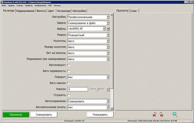The width and height of the screenshot is (194, 123).
Task: Open the Правка menu
Action: [x=11, y=6]
